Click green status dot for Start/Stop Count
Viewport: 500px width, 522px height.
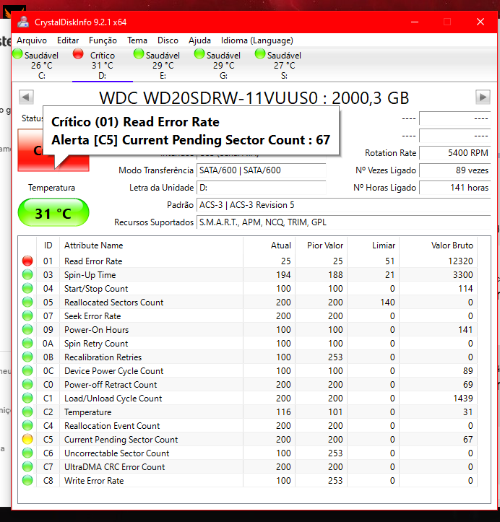point(27,288)
